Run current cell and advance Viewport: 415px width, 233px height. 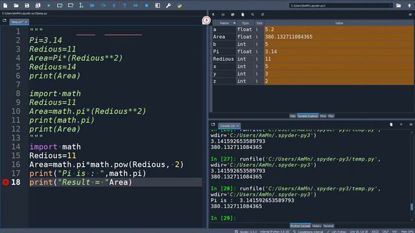(x=71, y=5)
